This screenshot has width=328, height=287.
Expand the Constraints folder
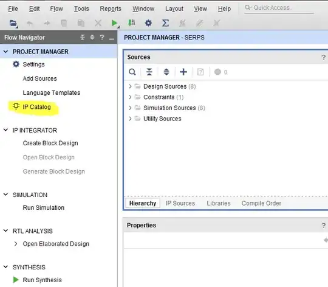(130, 97)
